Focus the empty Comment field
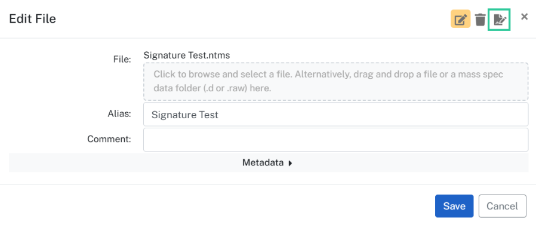 click(x=335, y=140)
